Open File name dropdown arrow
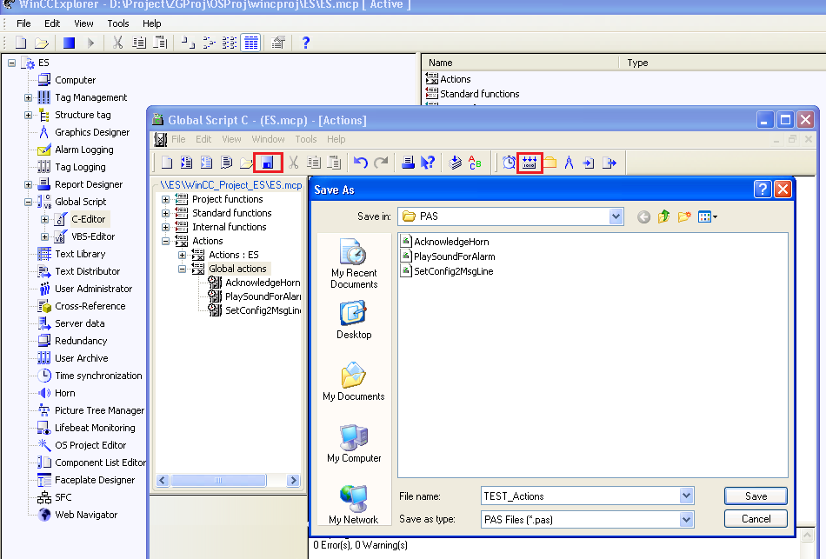Screen dimensions: 826x559 [x=686, y=496]
